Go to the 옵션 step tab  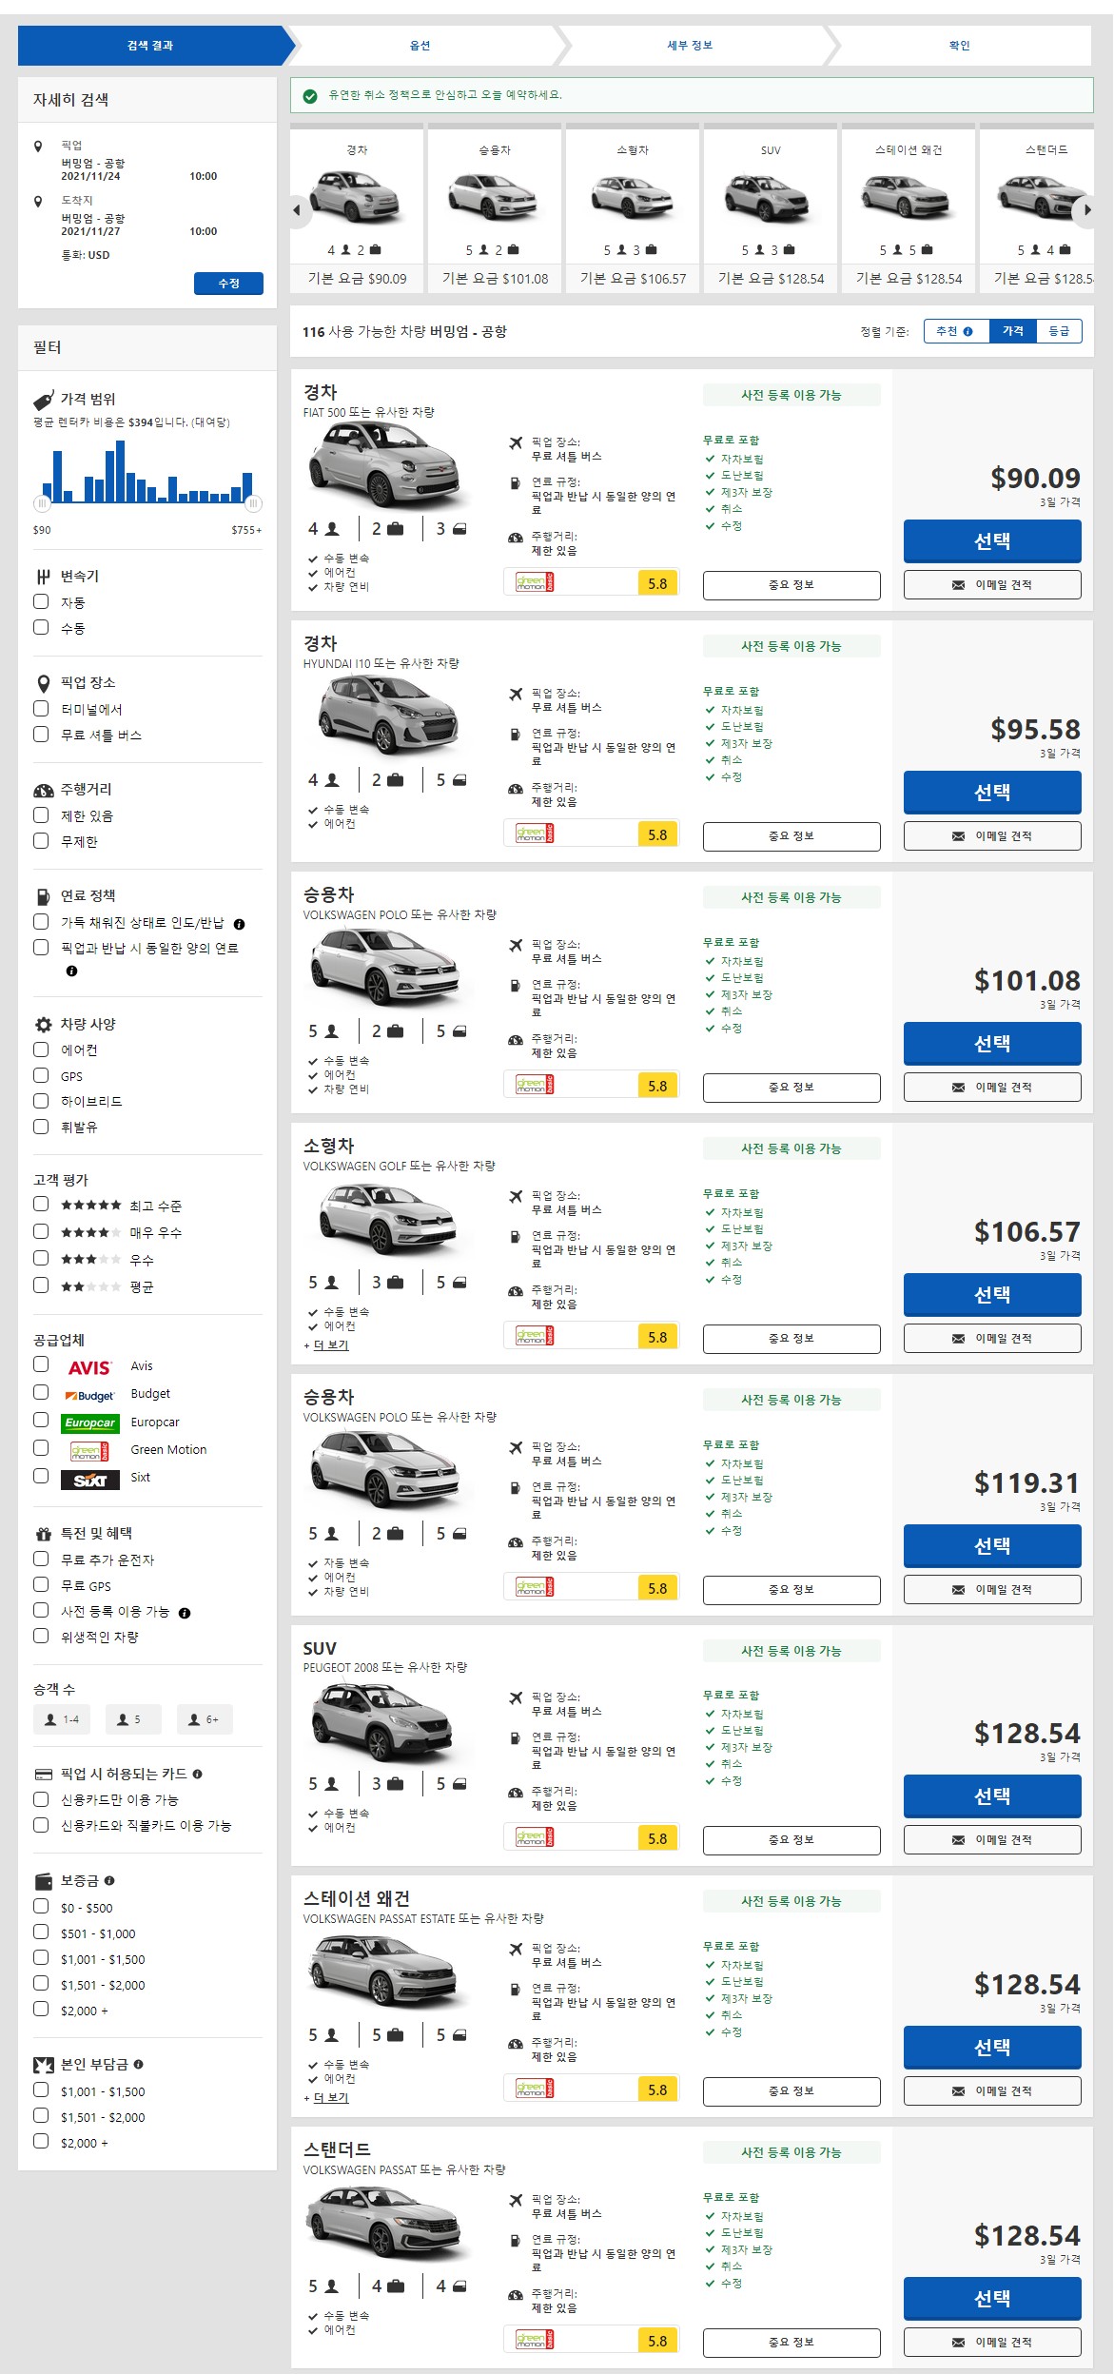coord(420,46)
